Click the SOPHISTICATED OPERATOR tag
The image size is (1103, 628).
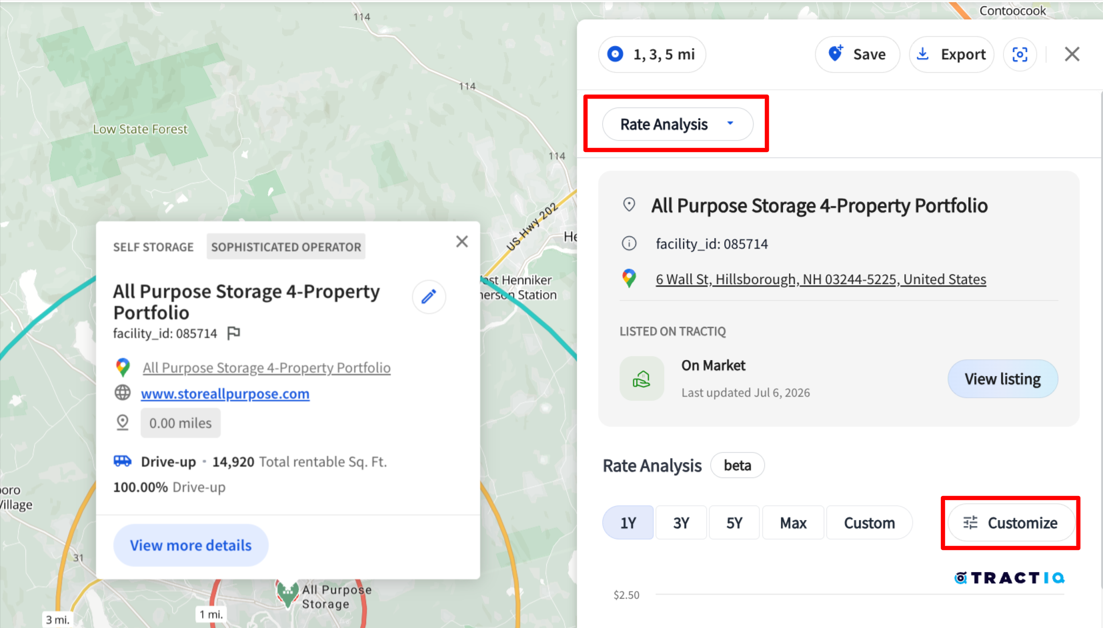tap(286, 247)
